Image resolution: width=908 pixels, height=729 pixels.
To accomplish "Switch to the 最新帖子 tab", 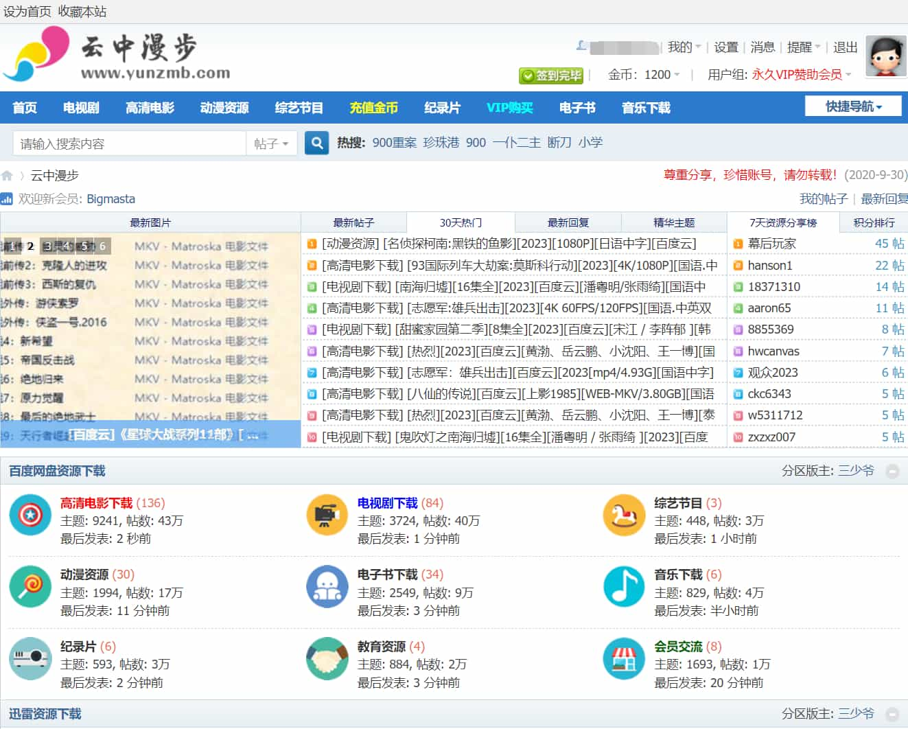I will point(353,222).
